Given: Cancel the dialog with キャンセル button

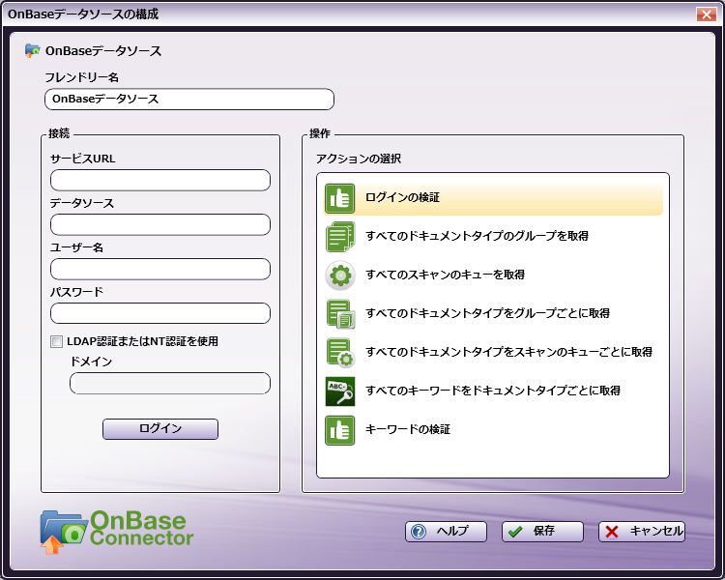Looking at the screenshot, I should 642,532.
